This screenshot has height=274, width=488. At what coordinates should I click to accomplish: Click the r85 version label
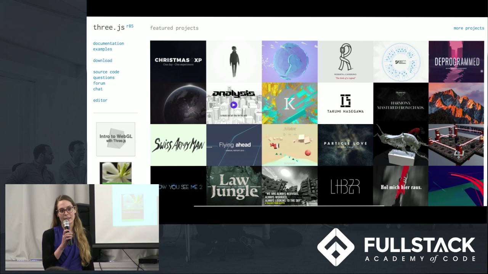pos(130,26)
